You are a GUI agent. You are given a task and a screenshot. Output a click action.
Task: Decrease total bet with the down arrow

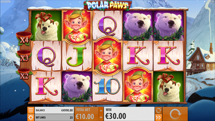101,117
